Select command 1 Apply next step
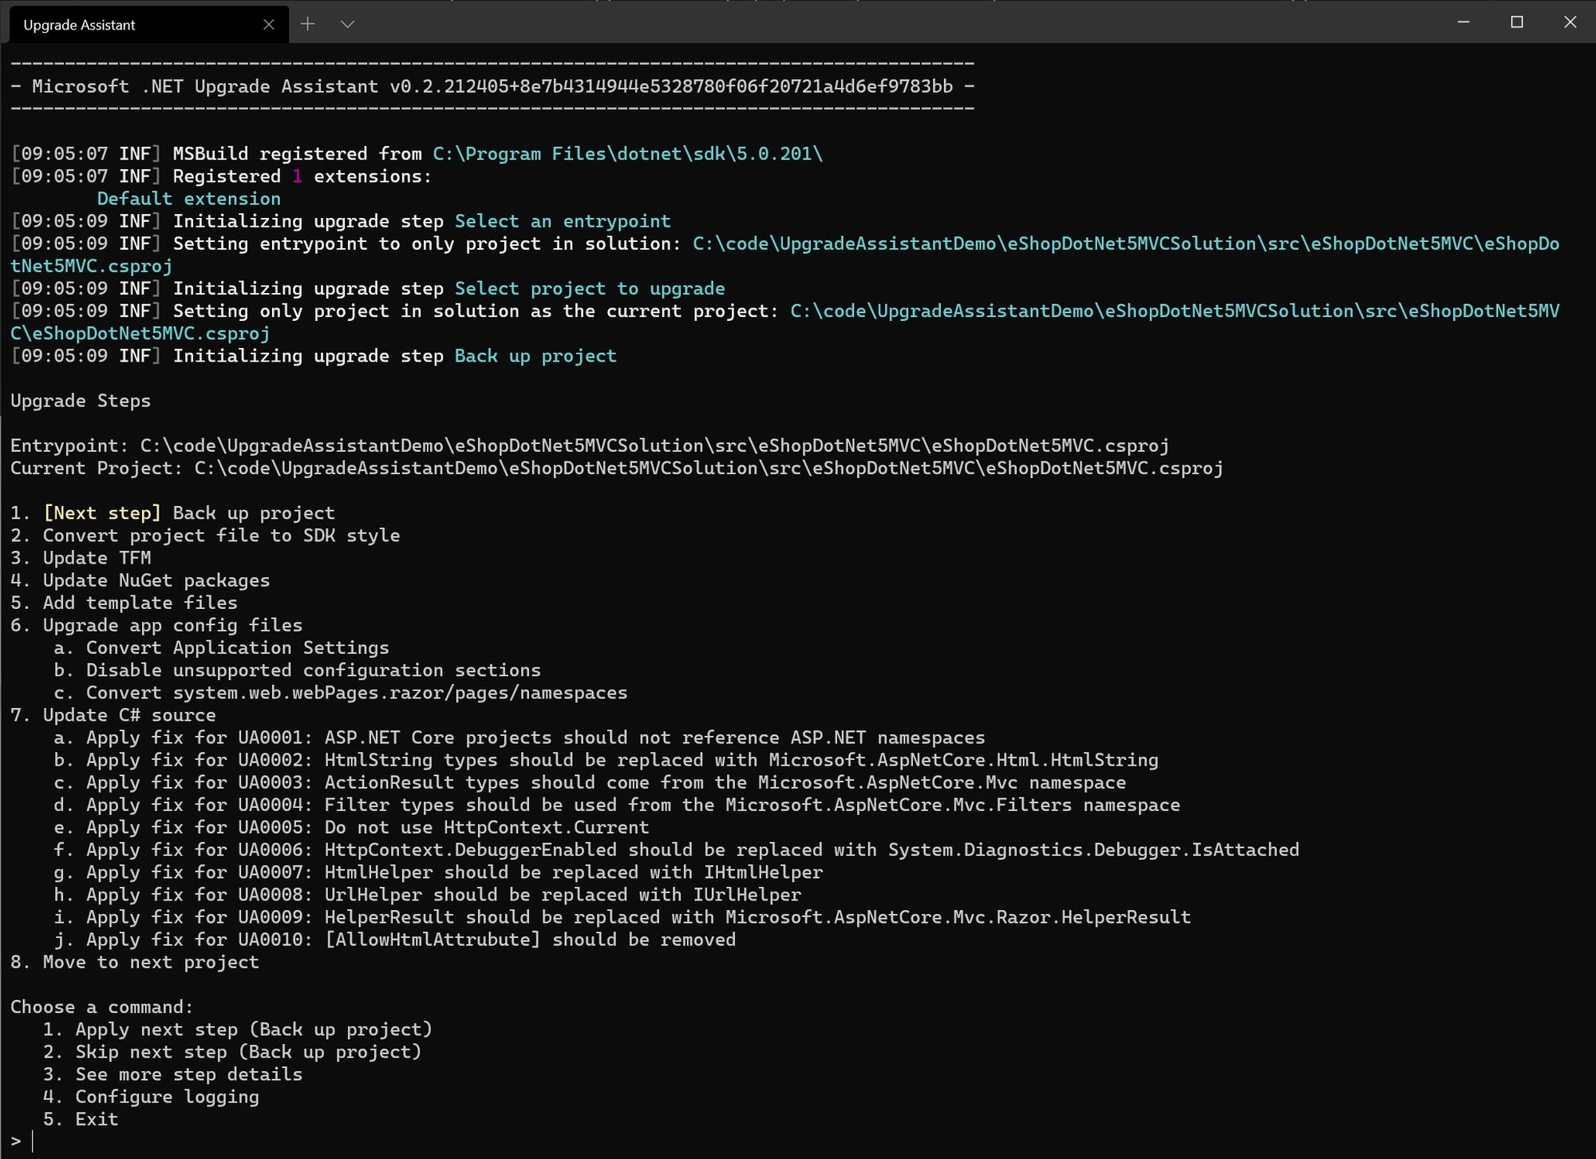The height and width of the screenshot is (1159, 1596). [x=239, y=1029]
